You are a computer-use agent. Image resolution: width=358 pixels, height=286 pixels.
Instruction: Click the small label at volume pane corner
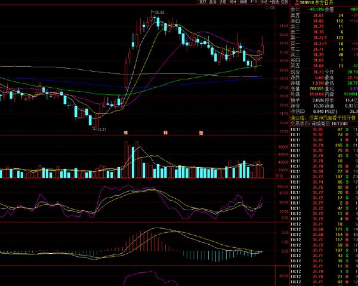[279, 176]
